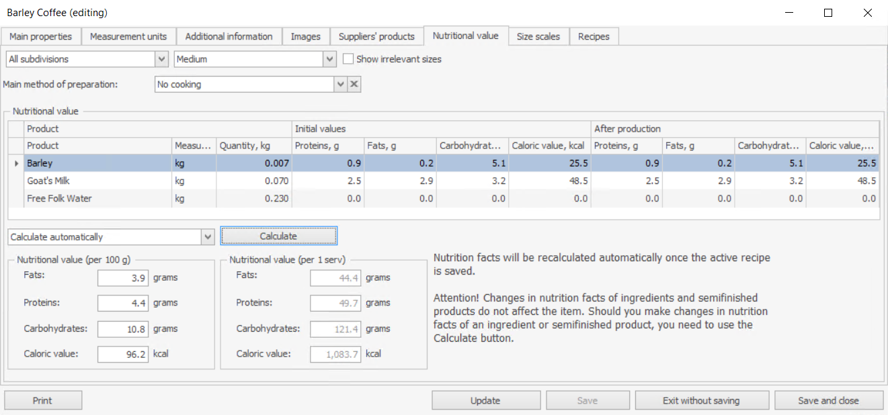Screen dimensions: 888x415
Task: Expand the Calculate automatically dropdown
Action: pyautogui.click(x=208, y=237)
